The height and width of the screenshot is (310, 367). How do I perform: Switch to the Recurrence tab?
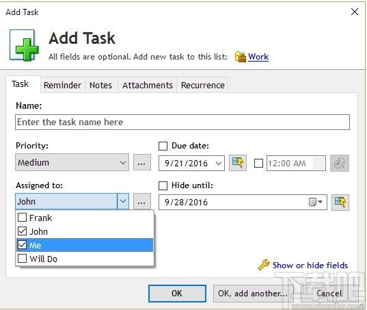click(203, 86)
